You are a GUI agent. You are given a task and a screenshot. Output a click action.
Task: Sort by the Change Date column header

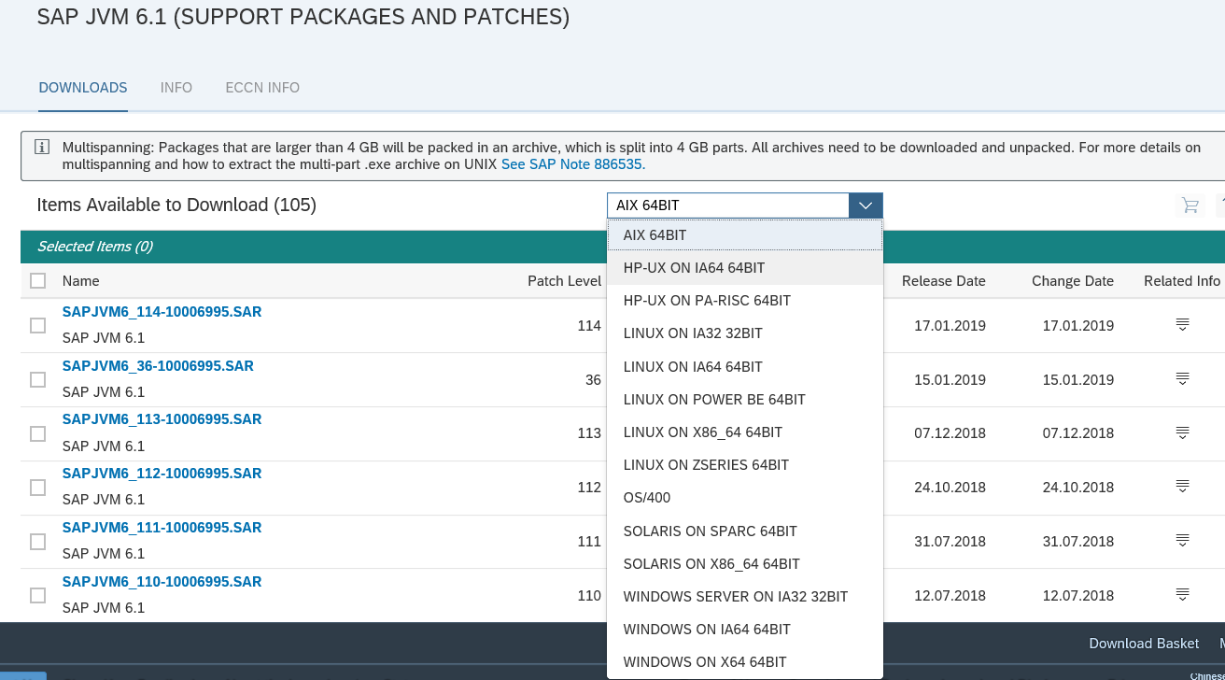click(1073, 281)
